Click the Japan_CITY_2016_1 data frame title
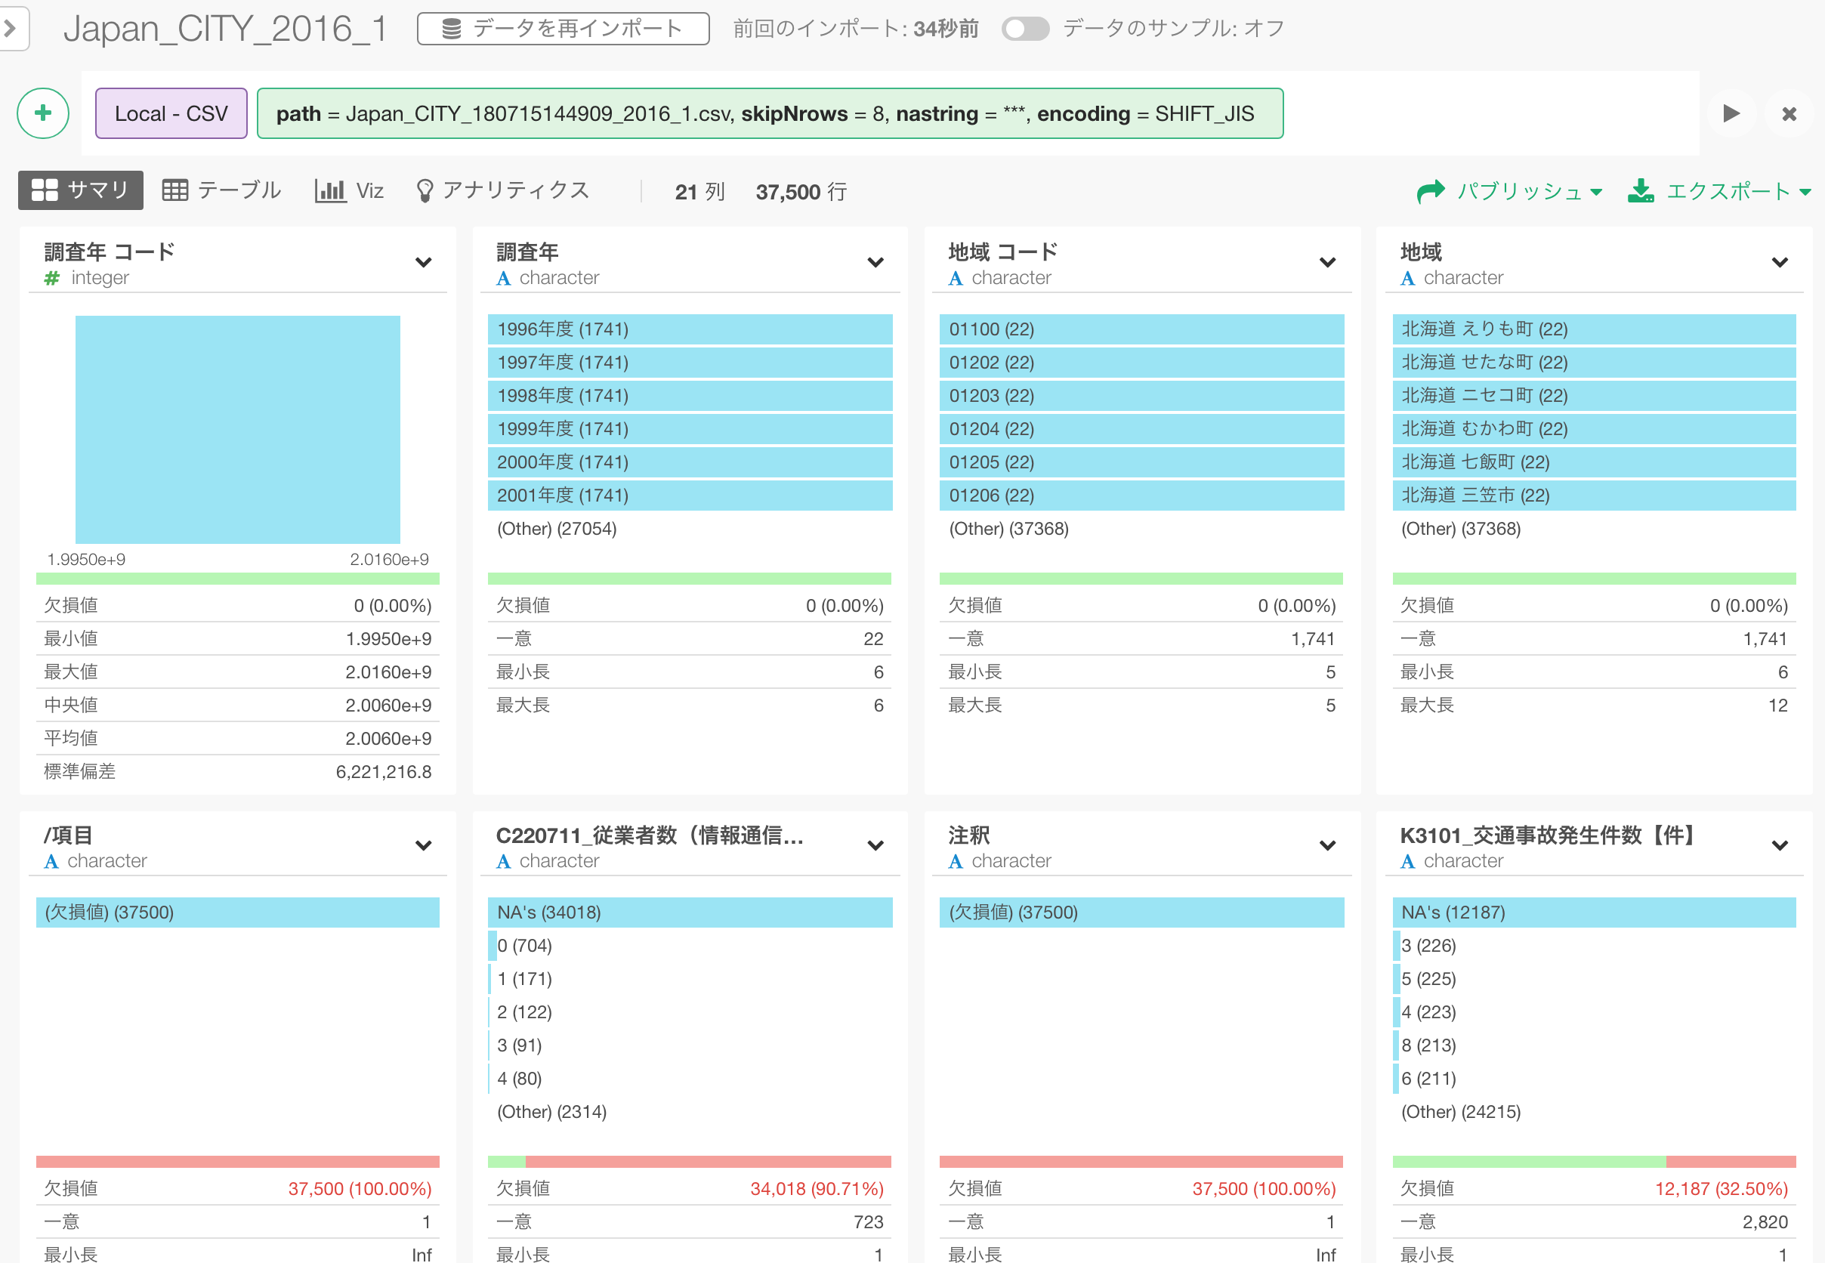 point(226,29)
